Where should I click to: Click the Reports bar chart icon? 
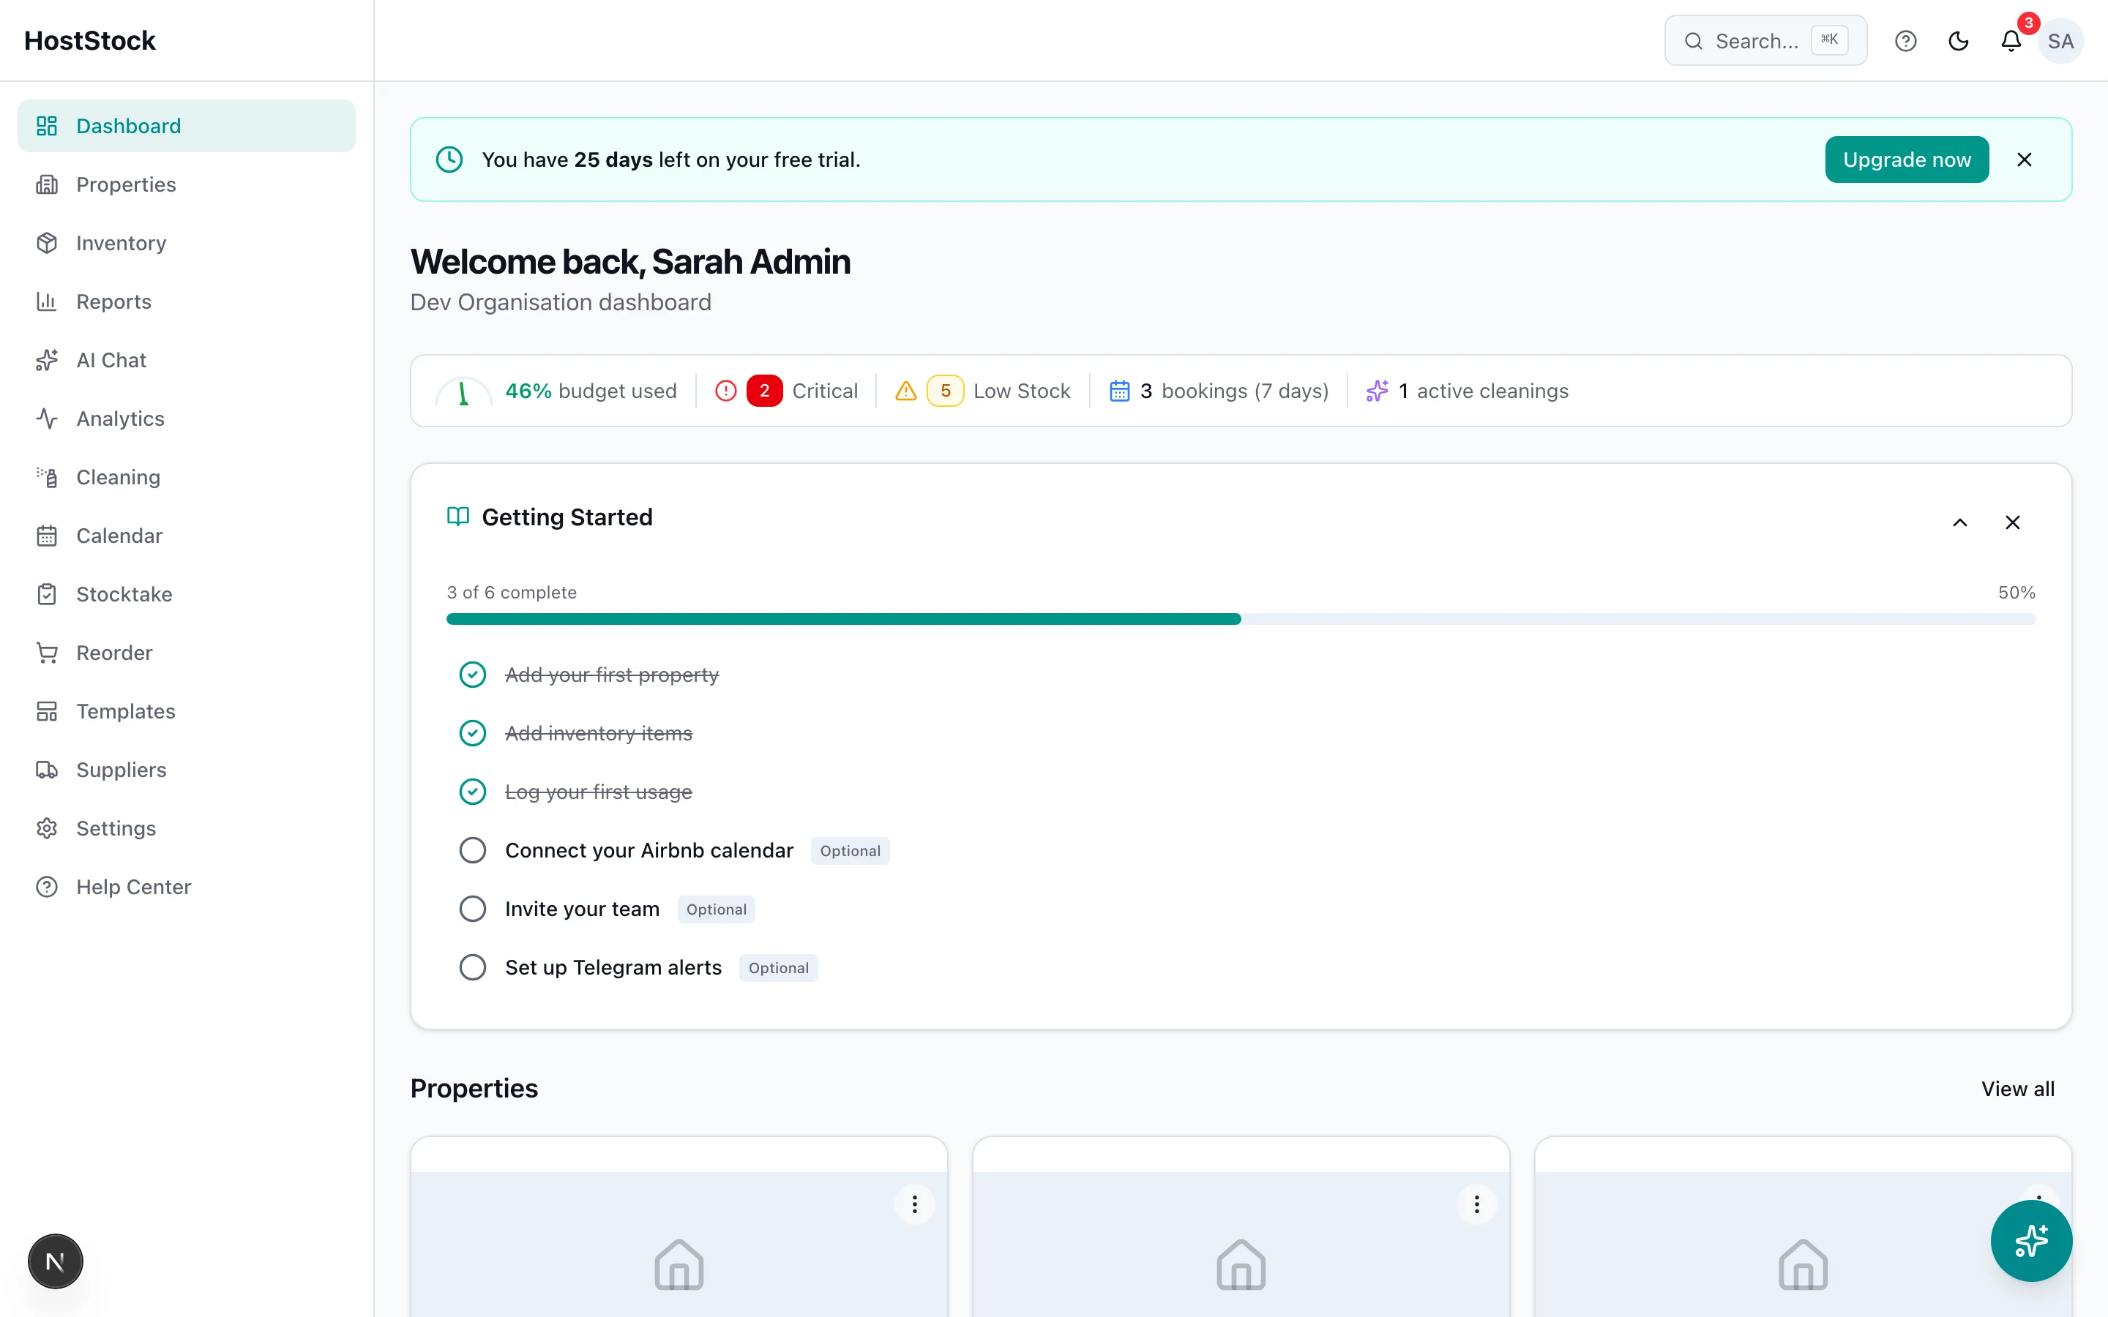pyautogui.click(x=47, y=301)
